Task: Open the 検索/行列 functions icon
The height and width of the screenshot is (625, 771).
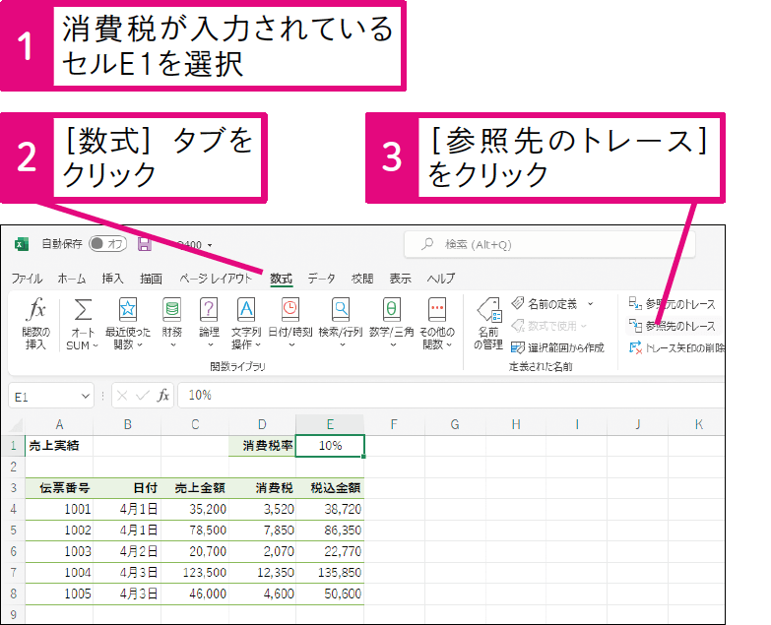Action: click(x=341, y=310)
